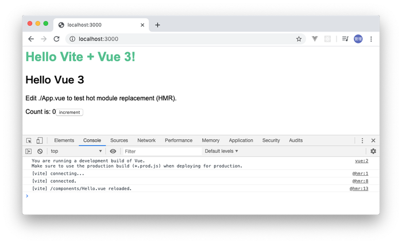The height and width of the screenshot is (244, 402).
Task: Select the Console tab
Action: [92, 140]
